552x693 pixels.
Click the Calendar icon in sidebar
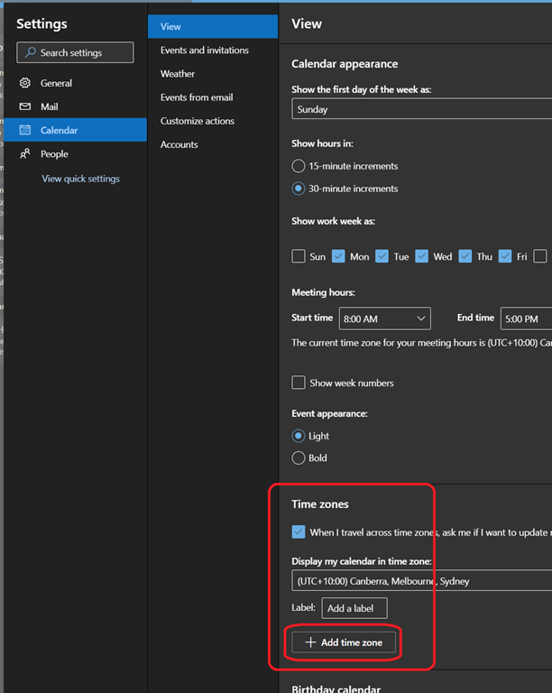[x=25, y=130]
